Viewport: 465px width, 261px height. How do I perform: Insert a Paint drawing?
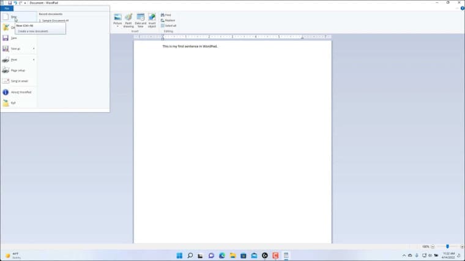click(128, 21)
